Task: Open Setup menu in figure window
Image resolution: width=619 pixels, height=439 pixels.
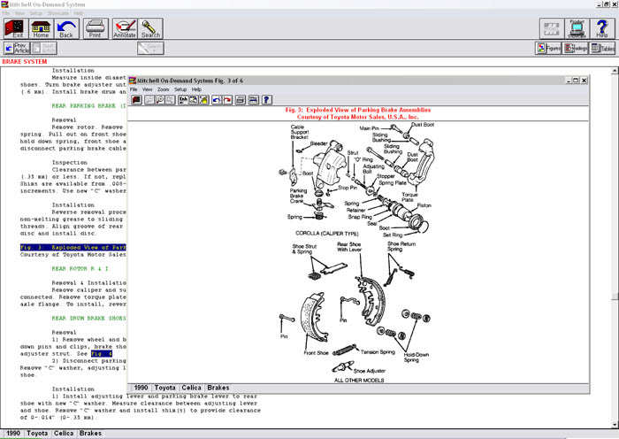Action: (x=180, y=89)
